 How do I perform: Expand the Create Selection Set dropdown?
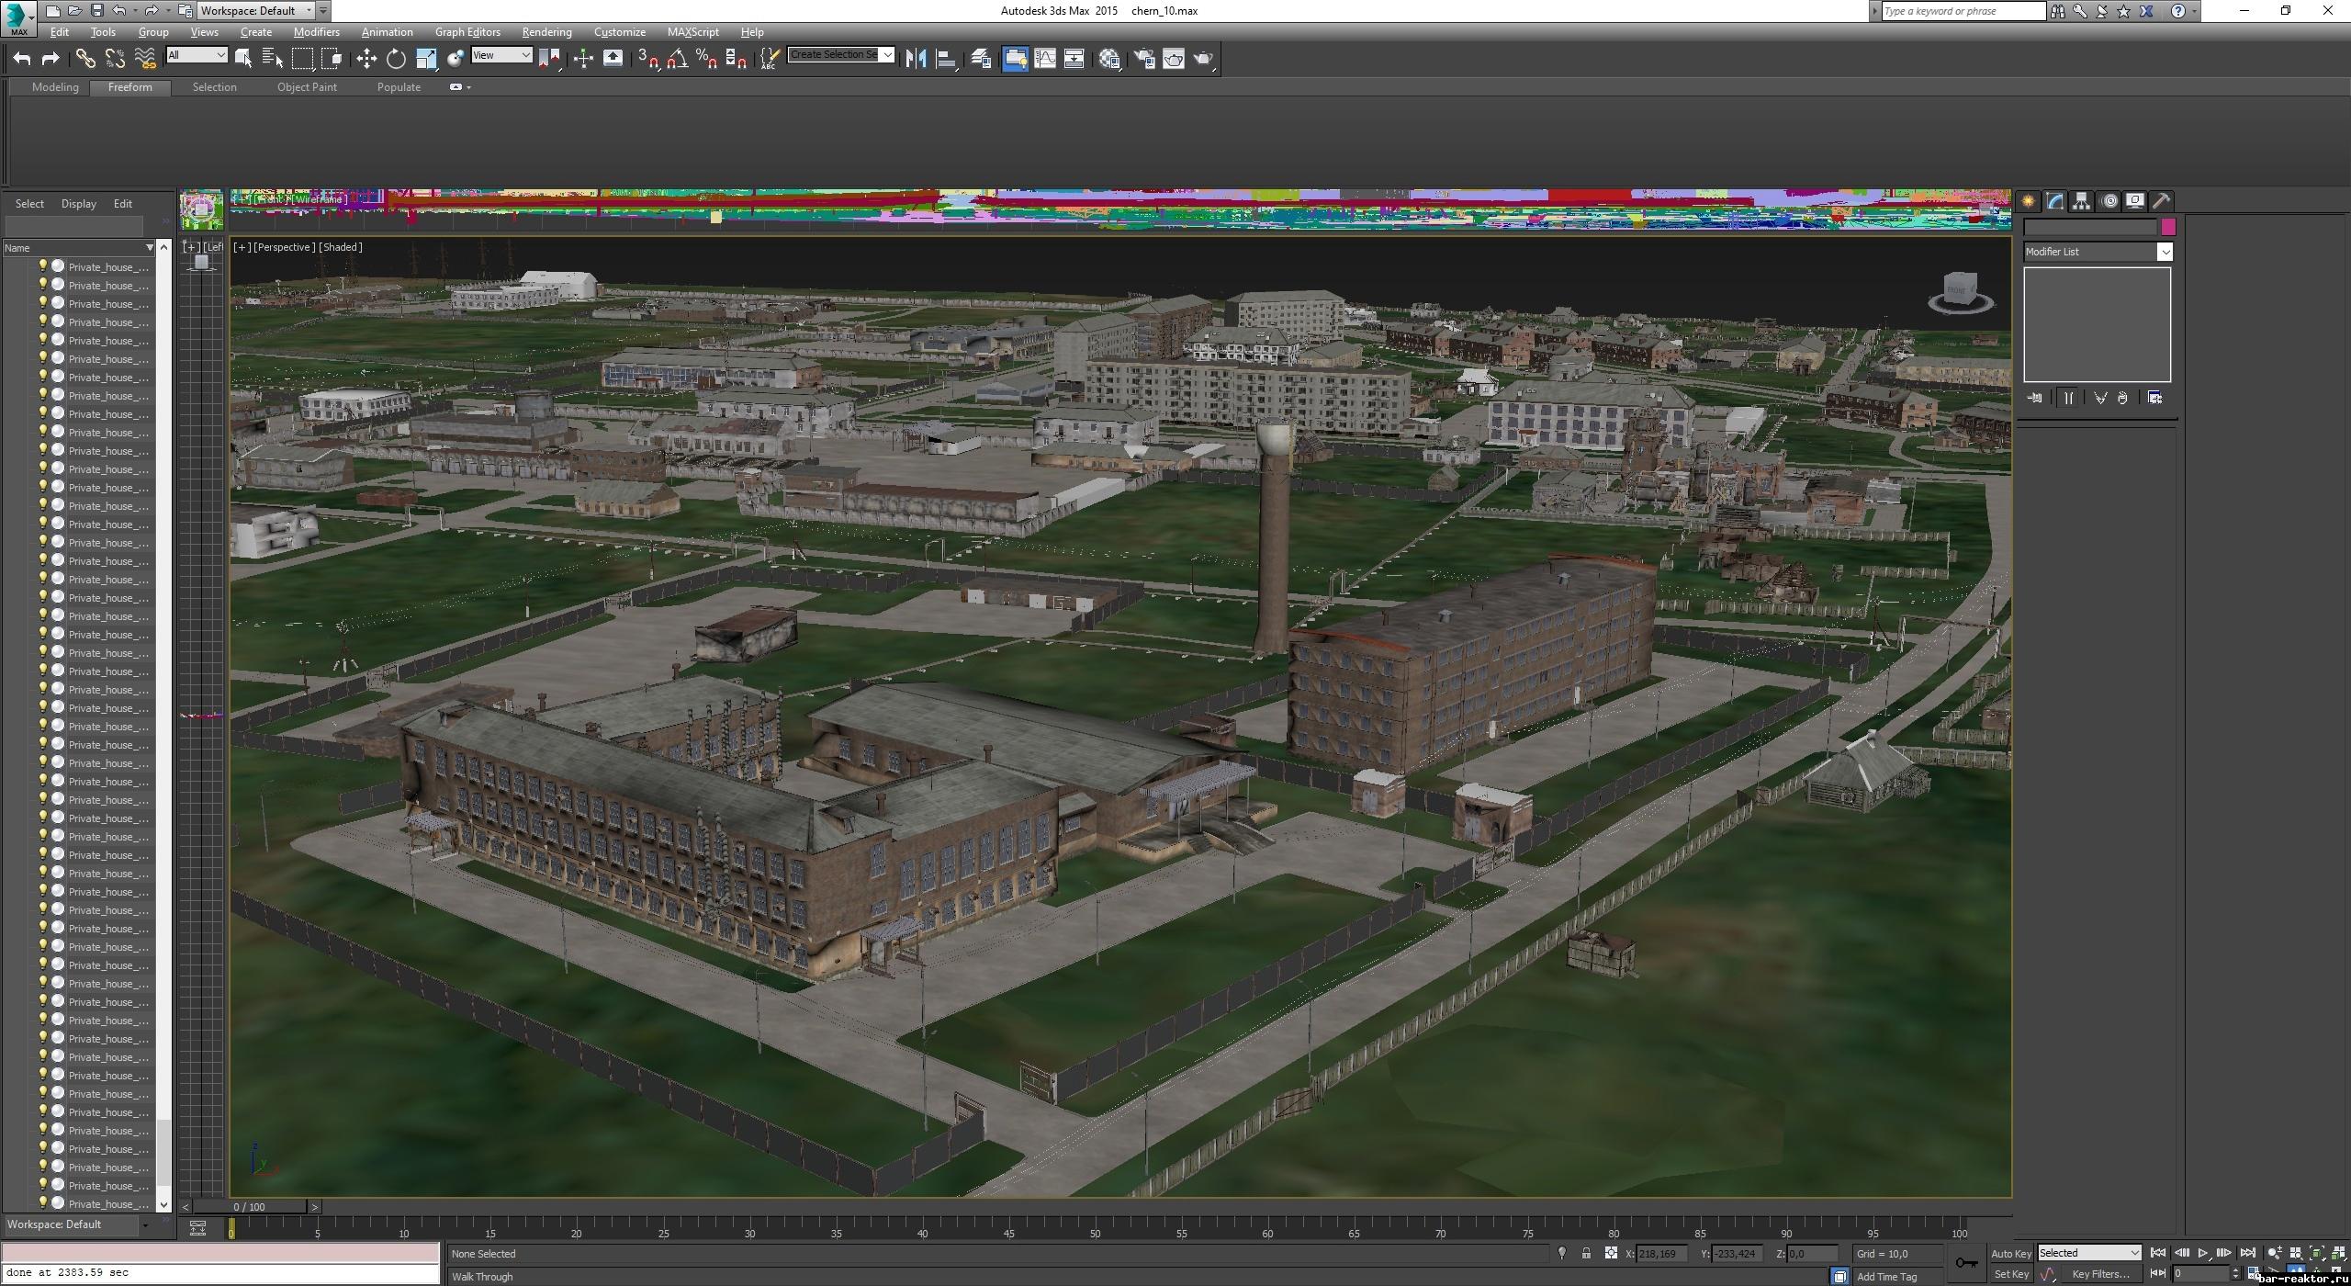887,55
